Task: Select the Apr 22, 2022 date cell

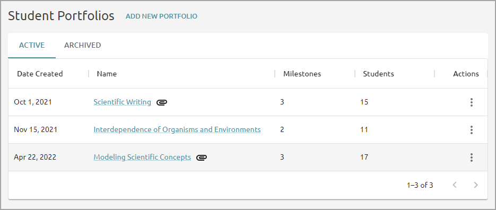Action: coord(35,157)
